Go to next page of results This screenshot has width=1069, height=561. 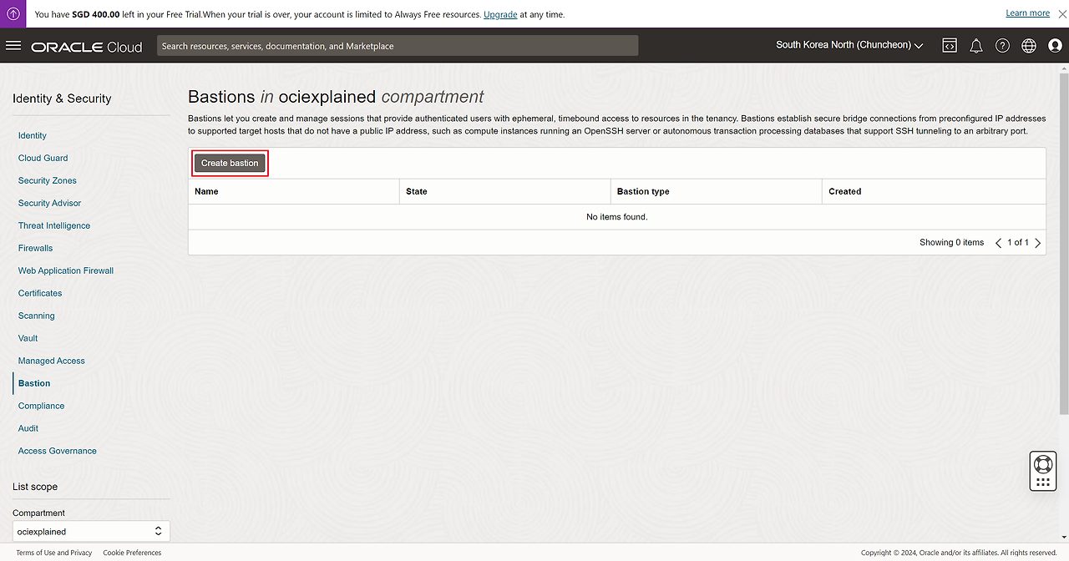[x=1038, y=243]
